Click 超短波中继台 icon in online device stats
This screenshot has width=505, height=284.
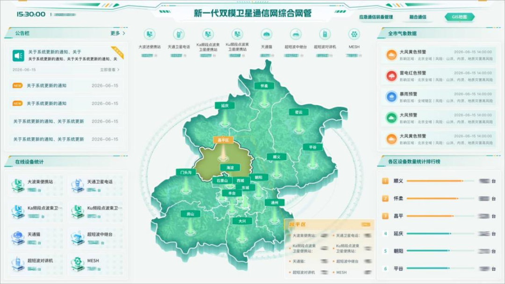[77, 238]
